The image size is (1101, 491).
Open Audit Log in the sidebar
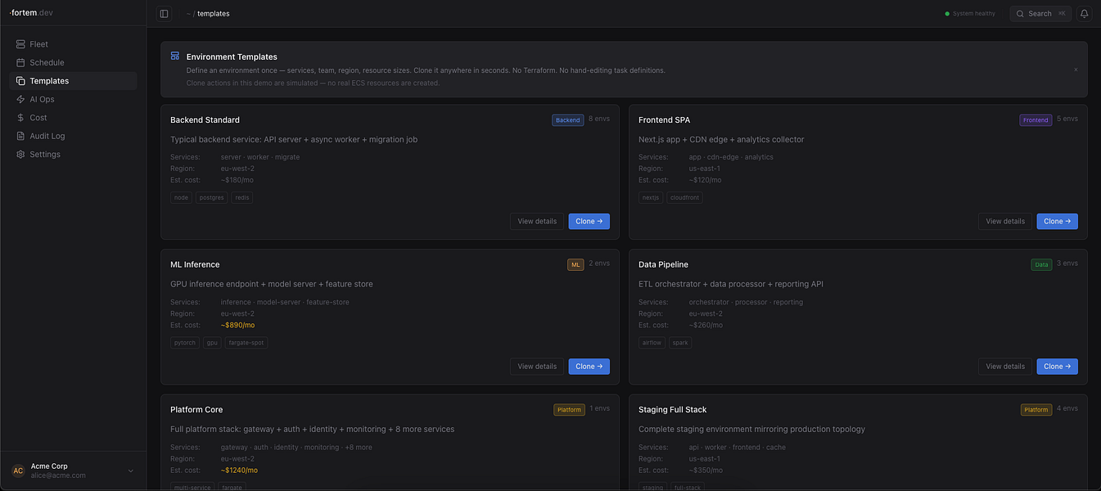click(x=73, y=136)
